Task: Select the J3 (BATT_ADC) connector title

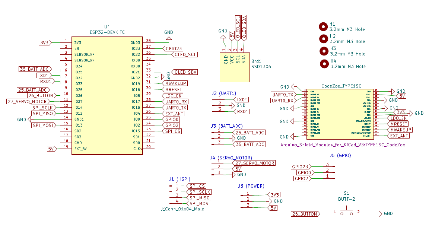Action: (x=227, y=126)
